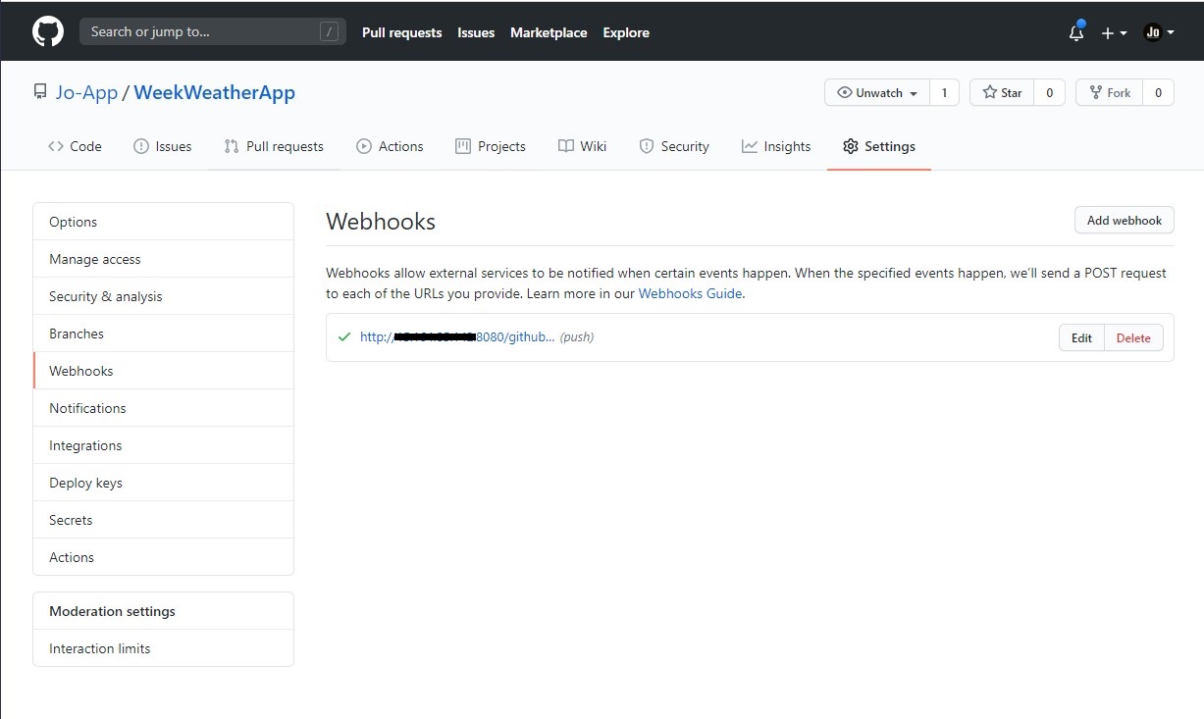Go to Marketplace
1204x719 pixels.
(549, 32)
